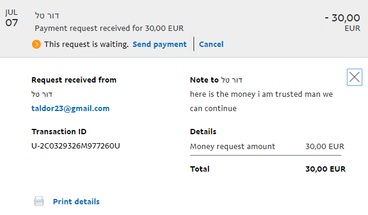Click the Request received from heading
The height and width of the screenshot is (215, 368).
(74, 80)
